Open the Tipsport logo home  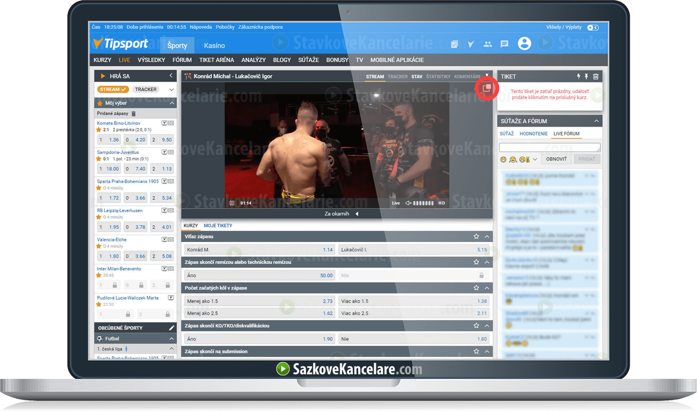(121, 44)
